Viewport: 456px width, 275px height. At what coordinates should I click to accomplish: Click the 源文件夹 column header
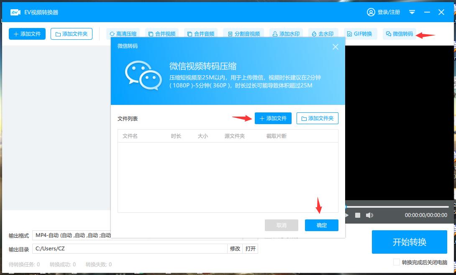click(234, 136)
